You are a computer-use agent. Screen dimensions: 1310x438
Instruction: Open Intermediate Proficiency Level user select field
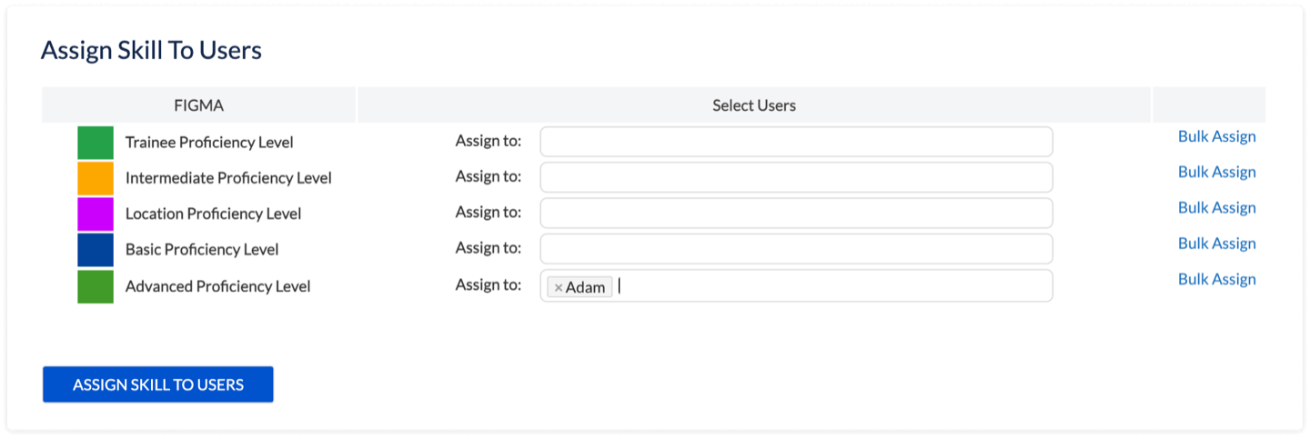(x=796, y=177)
